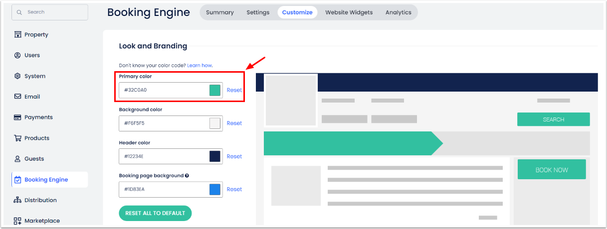607x229 pixels.
Task: Open the Website Widgets tab
Action: (x=349, y=12)
